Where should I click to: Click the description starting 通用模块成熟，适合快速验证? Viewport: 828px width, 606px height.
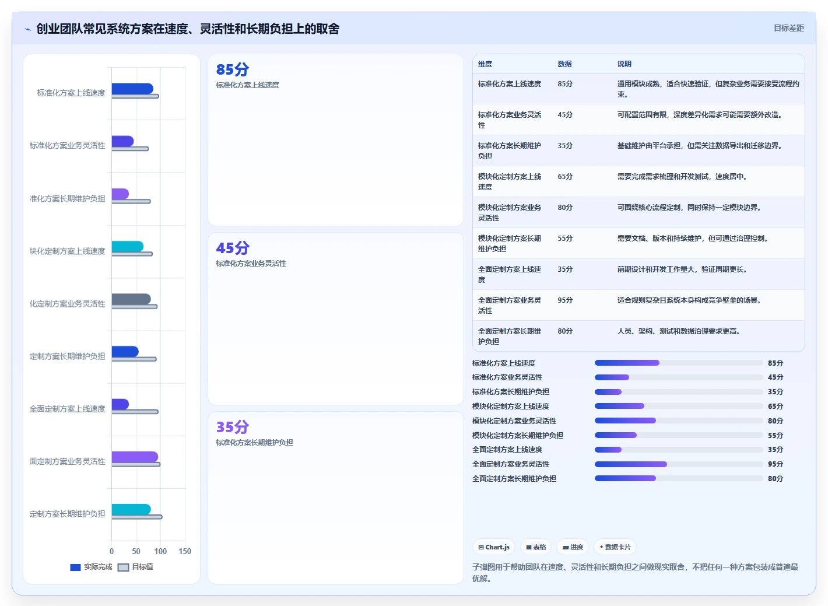(708, 89)
